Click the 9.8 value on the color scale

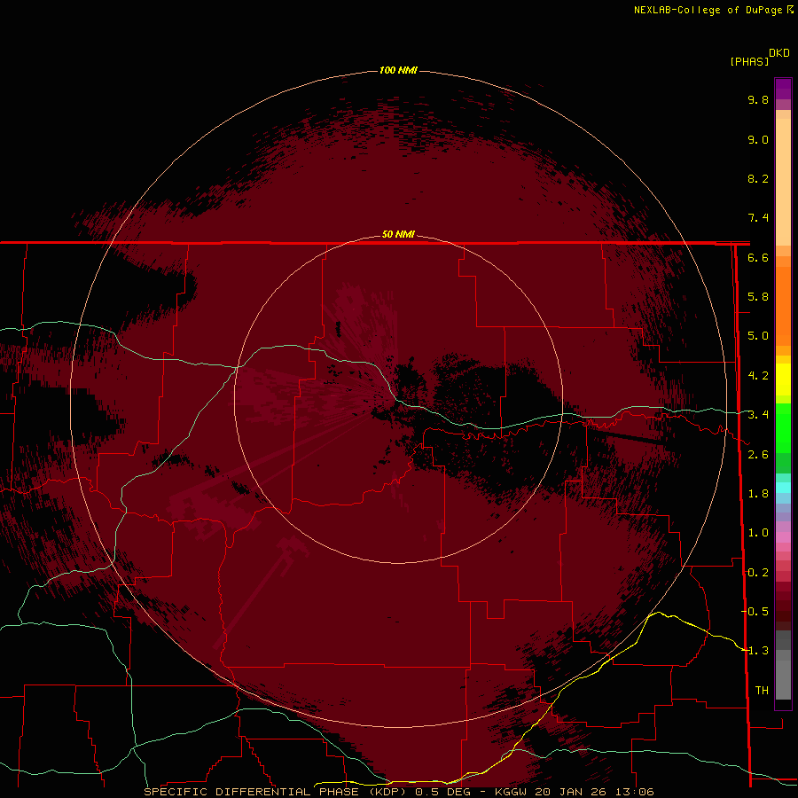[x=758, y=99]
